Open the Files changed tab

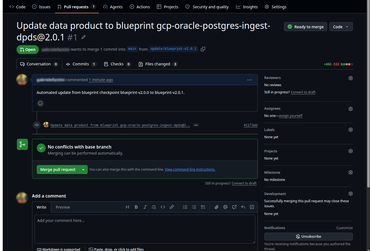158,64
